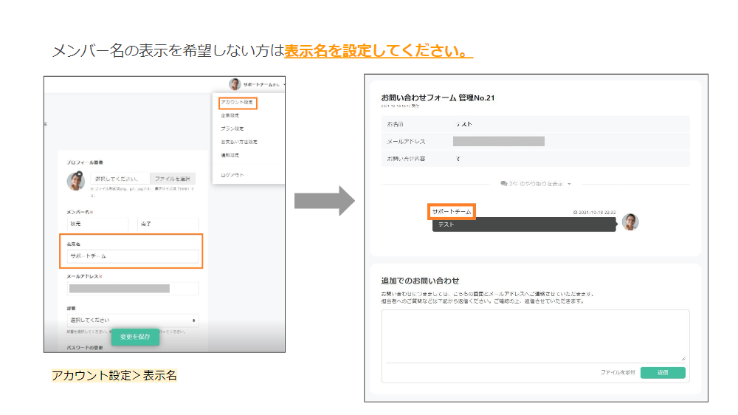This screenshot has width=738, height=415.
Task: Click the プロフィール画像 section label
Action: (85, 162)
